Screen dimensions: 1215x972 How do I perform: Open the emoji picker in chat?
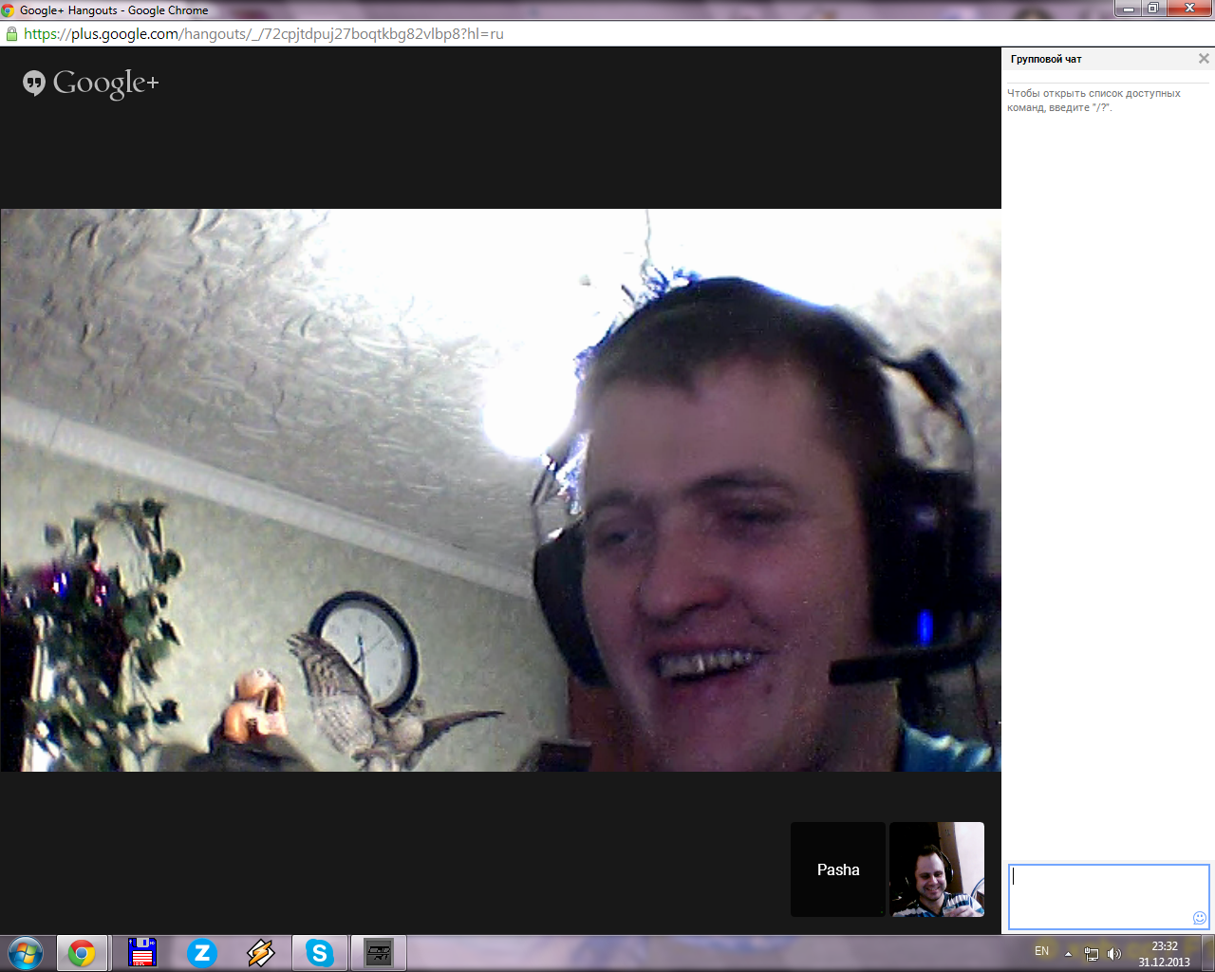1200,918
